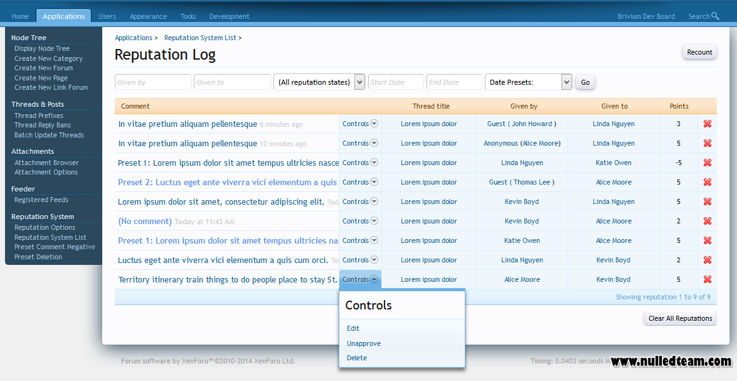The height and width of the screenshot is (381, 737).
Task: Open Controls for the 6 minutes ago row
Action: coord(360,124)
